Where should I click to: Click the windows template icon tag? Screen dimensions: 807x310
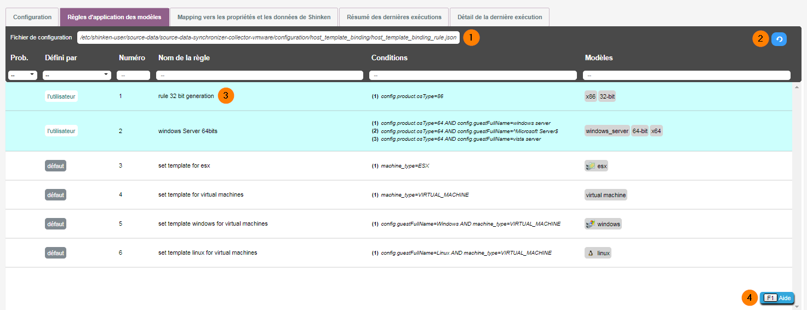point(603,224)
